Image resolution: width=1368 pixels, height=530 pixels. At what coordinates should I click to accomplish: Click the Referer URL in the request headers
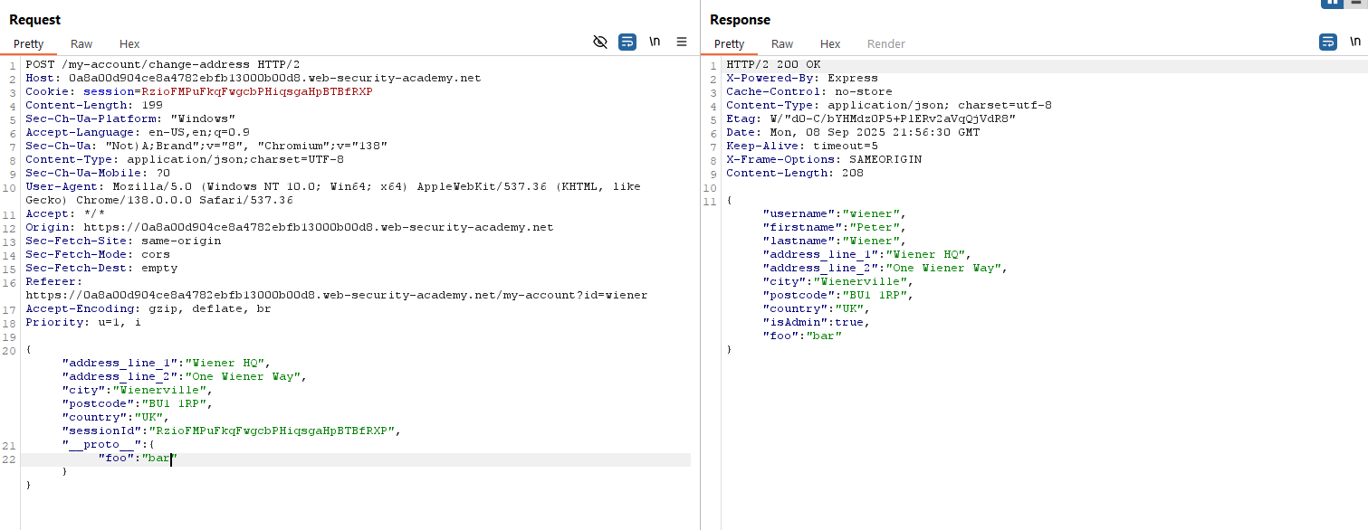pyautogui.click(x=335, y=295)
